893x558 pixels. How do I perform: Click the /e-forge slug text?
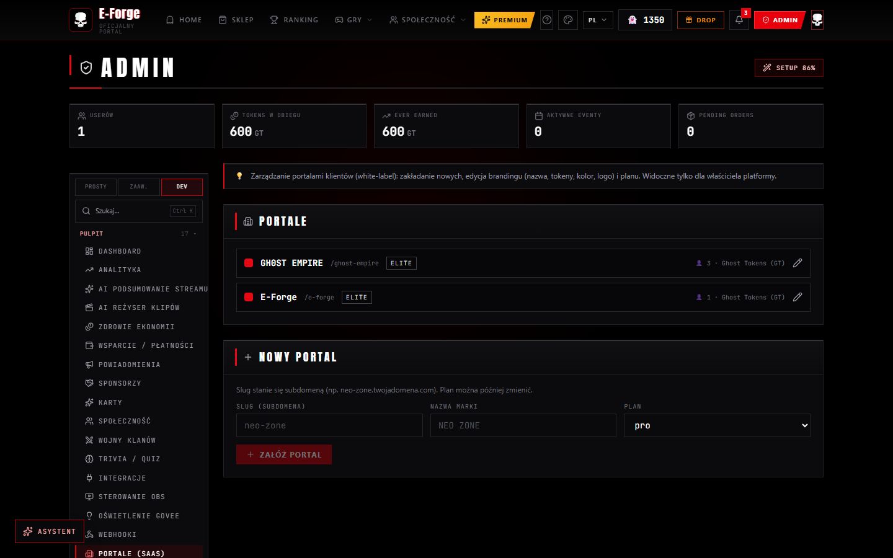coord(319,298)
